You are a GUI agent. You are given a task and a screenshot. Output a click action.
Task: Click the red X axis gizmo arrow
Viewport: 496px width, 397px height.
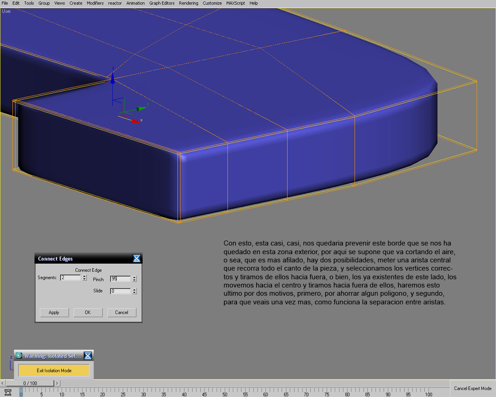tap(136, 121)
